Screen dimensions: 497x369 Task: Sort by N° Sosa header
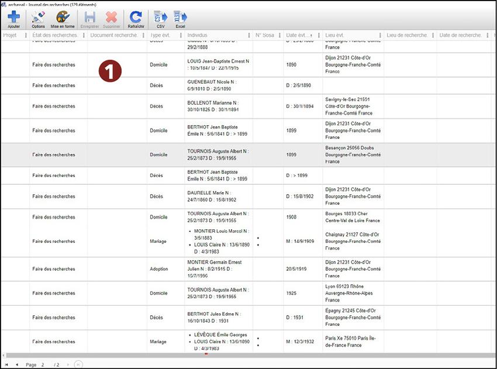click(x=265, y=35)
